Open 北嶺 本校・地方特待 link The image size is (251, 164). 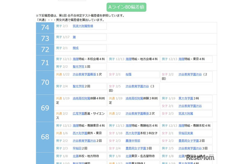click(76, 156)
